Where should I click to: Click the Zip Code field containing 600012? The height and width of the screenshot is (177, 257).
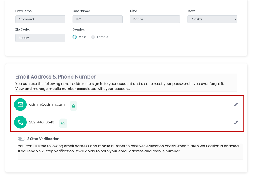[x=40, y=38]
